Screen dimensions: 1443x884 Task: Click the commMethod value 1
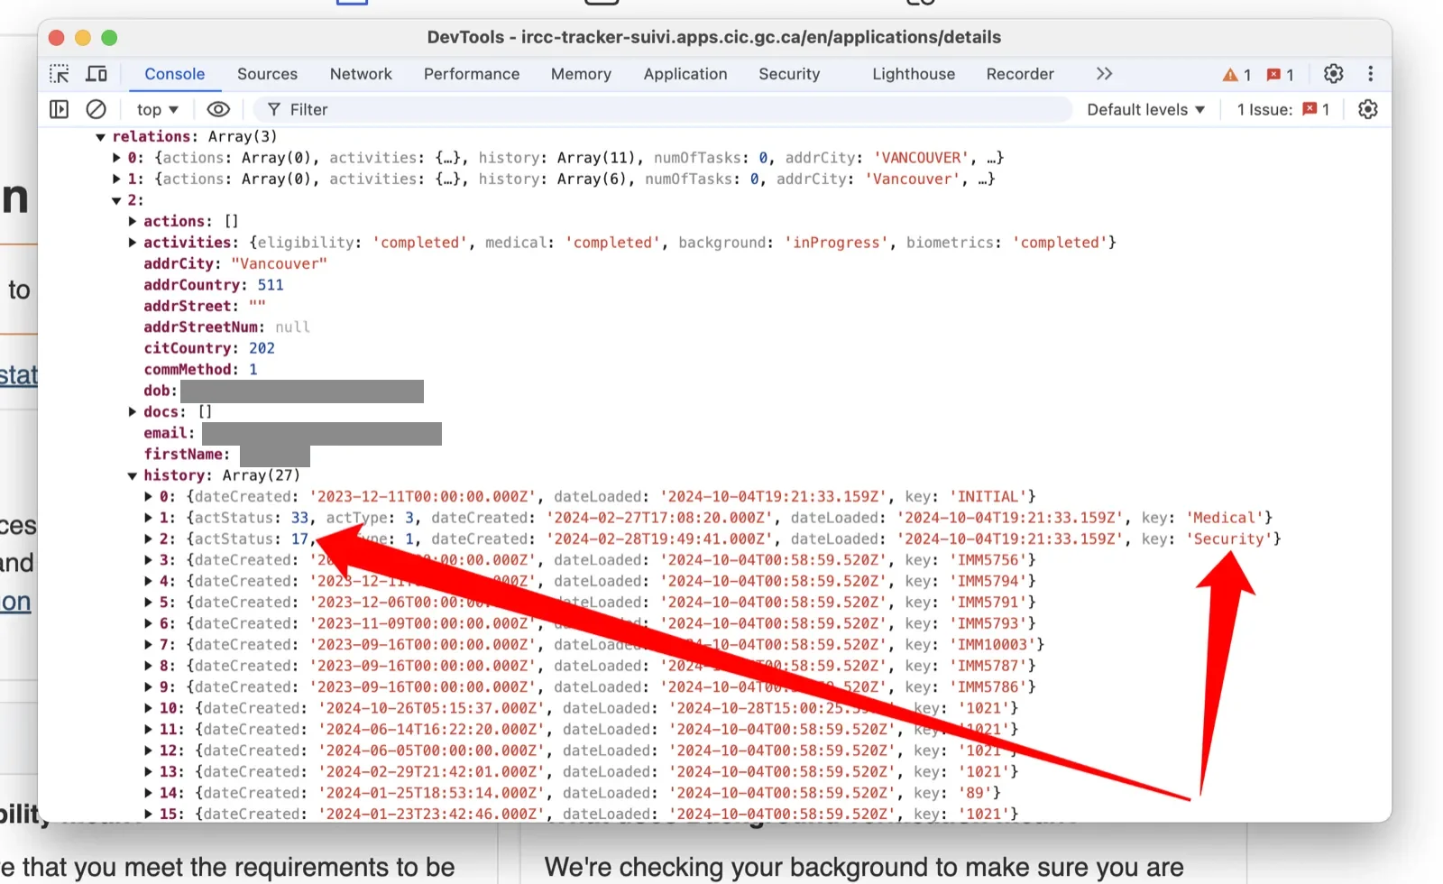[x=253, y=369]
